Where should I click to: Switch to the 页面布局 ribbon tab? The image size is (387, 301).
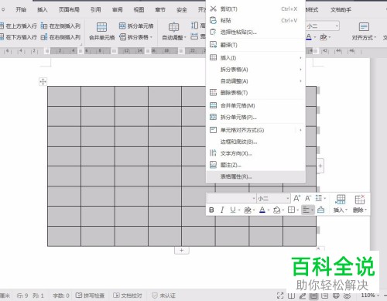[x=69, y=10]
